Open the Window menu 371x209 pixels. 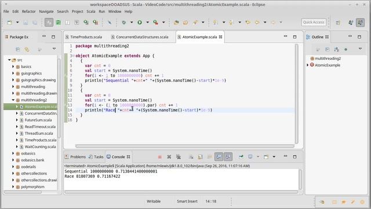(115, 12)
